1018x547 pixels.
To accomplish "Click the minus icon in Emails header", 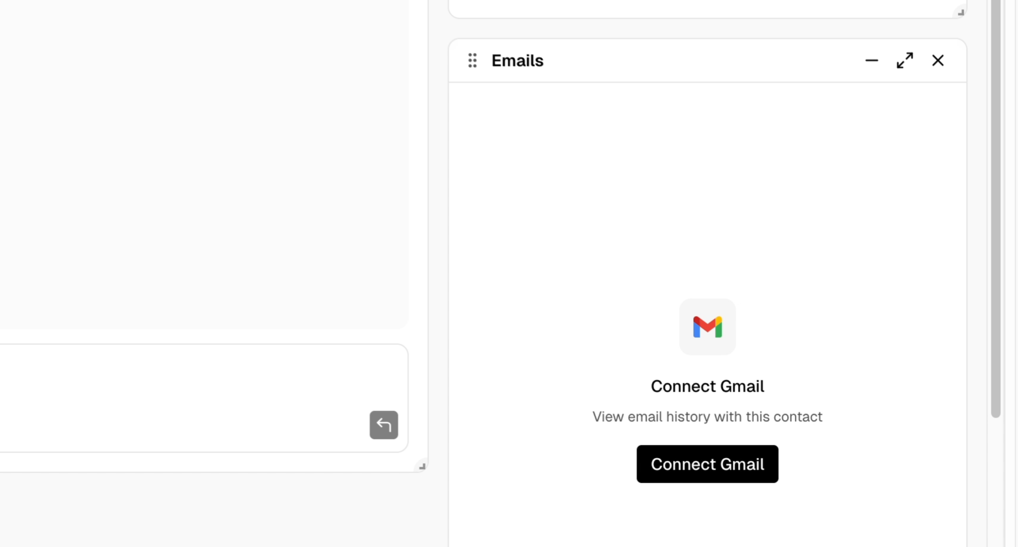I will [872, 61].
